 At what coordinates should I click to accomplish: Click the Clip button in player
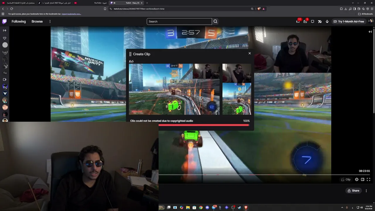click(346, 180)
